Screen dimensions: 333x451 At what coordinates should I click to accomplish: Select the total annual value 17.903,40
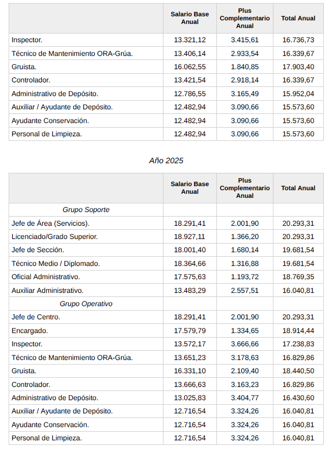click(x=298, y=67)
